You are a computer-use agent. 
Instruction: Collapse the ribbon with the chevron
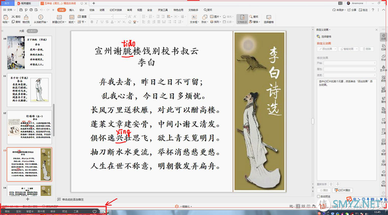(x=384, y=10)
